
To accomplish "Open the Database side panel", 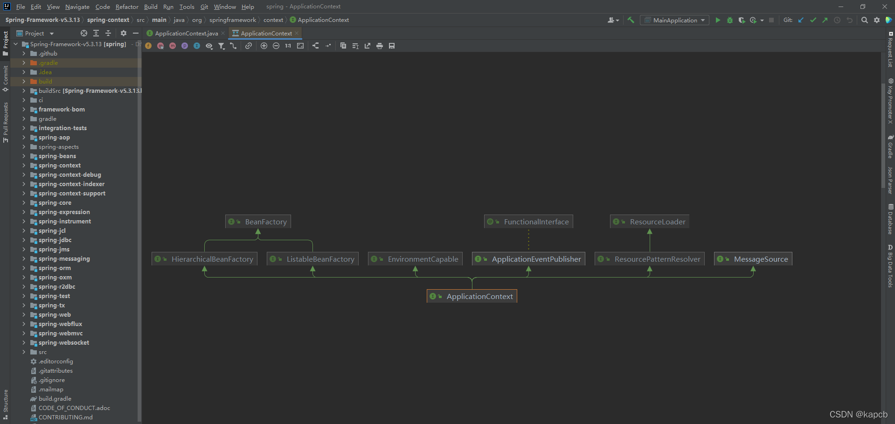I will [x=890, y=219].
